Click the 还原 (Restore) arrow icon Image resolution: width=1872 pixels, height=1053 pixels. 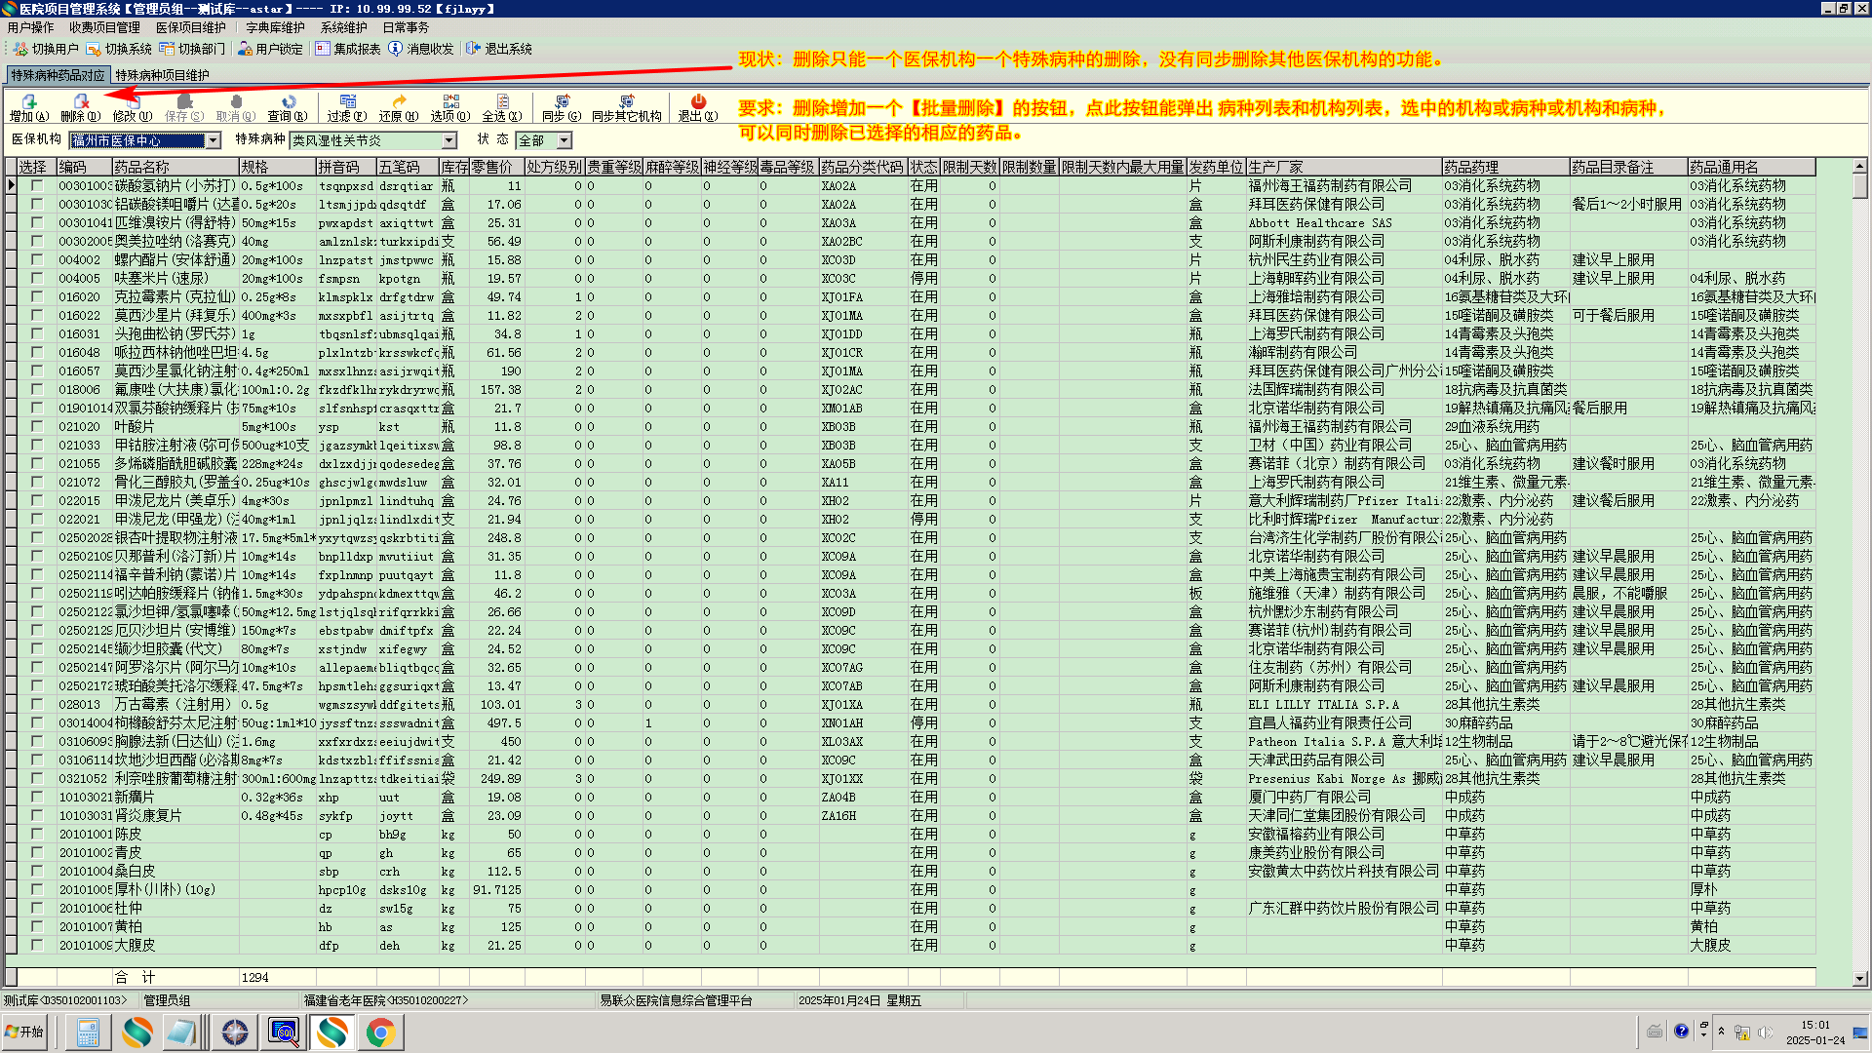(398, 102)
